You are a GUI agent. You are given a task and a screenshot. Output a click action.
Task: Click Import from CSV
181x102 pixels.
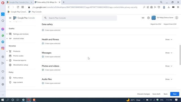pos(170,24)
